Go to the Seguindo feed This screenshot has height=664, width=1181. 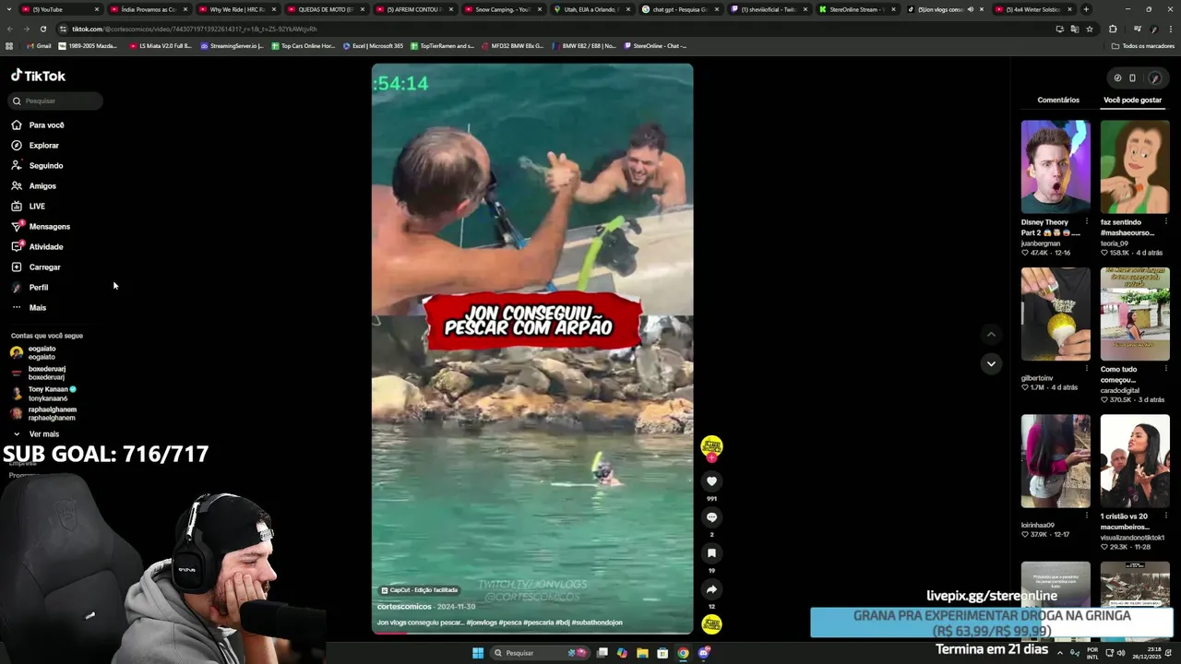tap(37, 166)
